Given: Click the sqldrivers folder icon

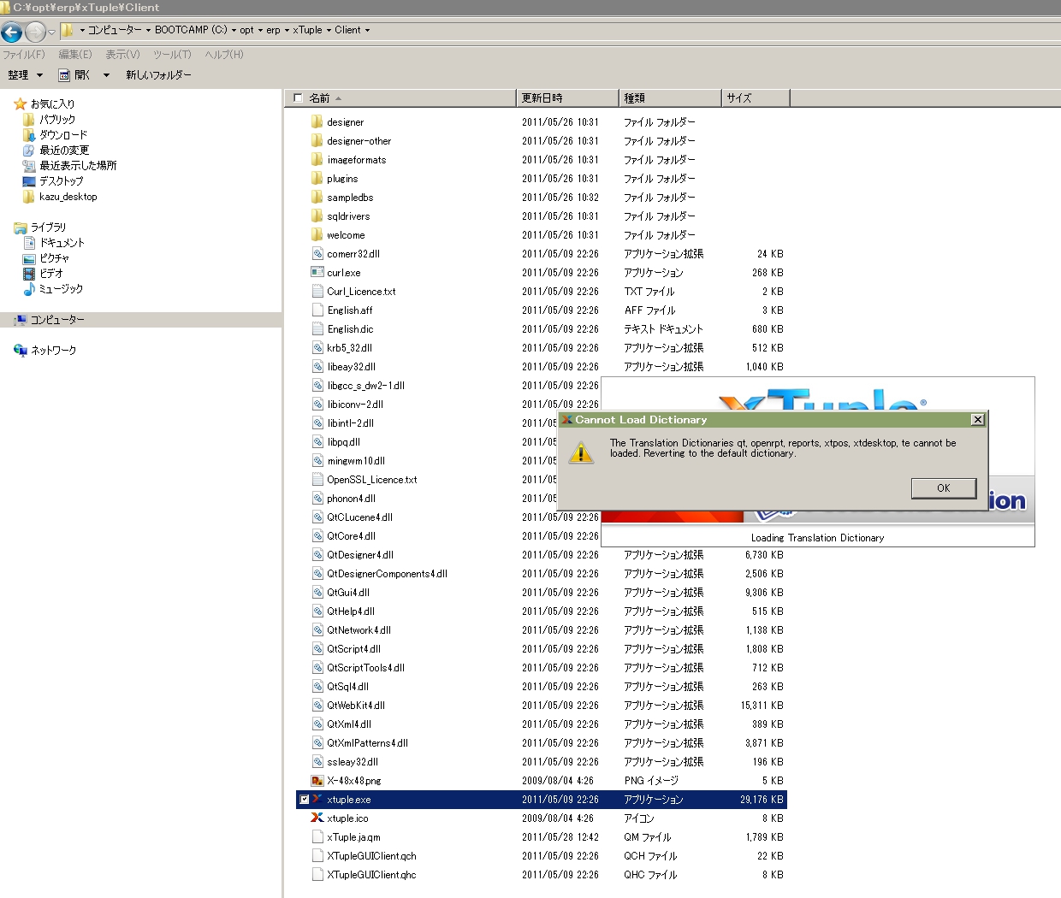Looking at the screenshot, I should coord(317,216).
